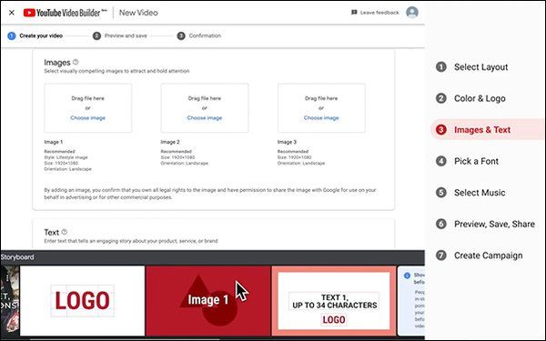Screen dimensions: 546x341
Task: Go to the Preview and save step
Action: click(x=120, y=35)
